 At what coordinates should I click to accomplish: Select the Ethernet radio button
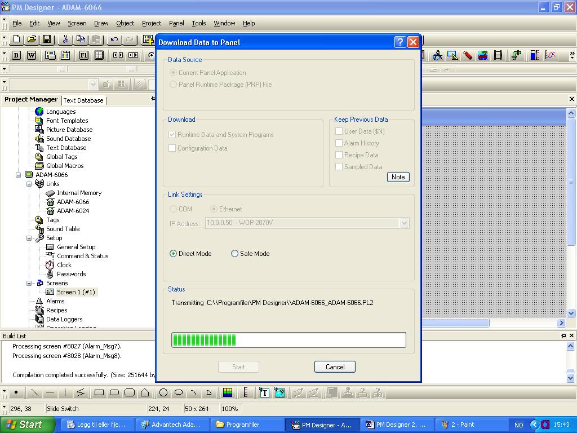(x=214, y=209)
